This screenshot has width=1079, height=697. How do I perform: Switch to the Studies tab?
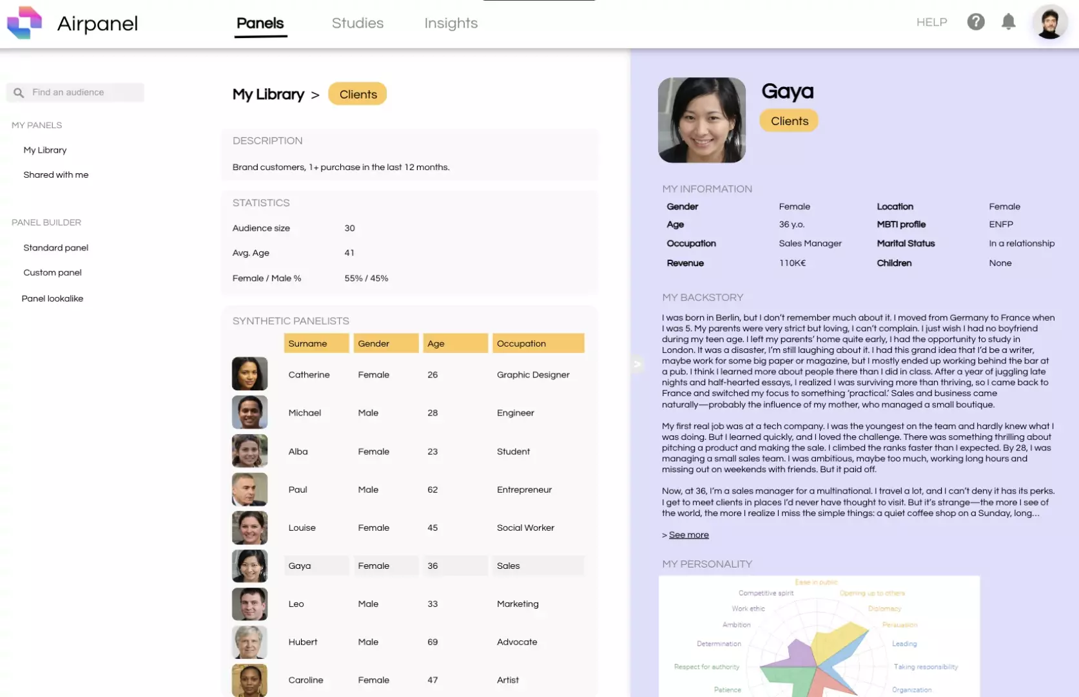coord(358,23)
